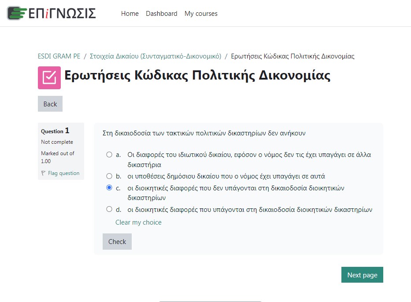The height and width of the screenshot is (302, 411).
Task: Go to Dashboard in top navigation
Action: coord(162,14)
